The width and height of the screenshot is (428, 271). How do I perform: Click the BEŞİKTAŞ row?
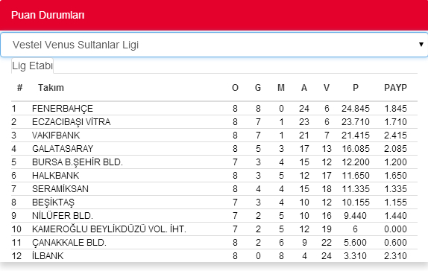click(214, 203)
